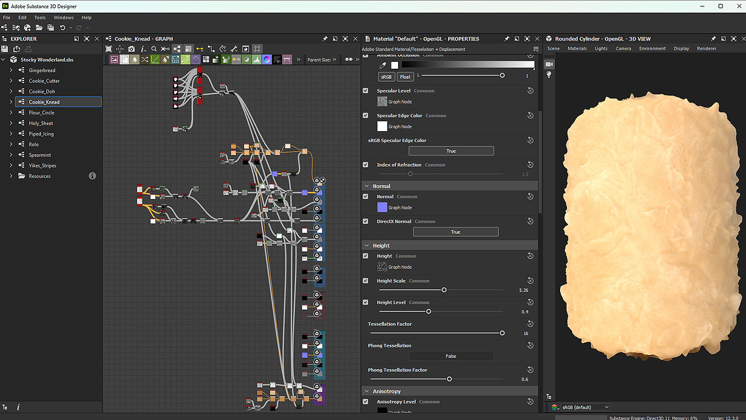Click the light bulb icon in 3D View
Image resolution: width=746 pixels, height=420 pixels.
[x=549, y=75]
